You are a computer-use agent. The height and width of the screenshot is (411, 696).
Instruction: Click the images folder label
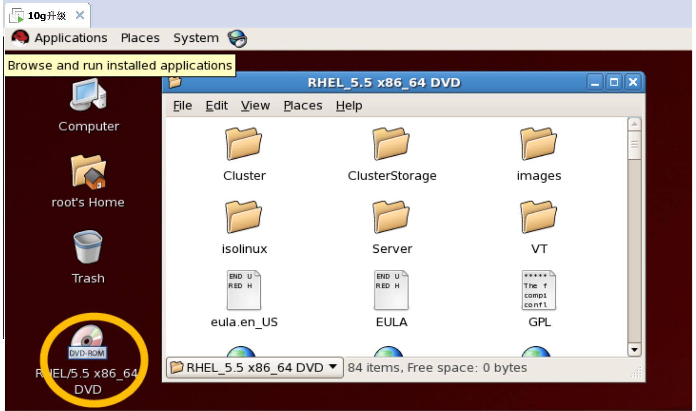(x=539, y=176)
